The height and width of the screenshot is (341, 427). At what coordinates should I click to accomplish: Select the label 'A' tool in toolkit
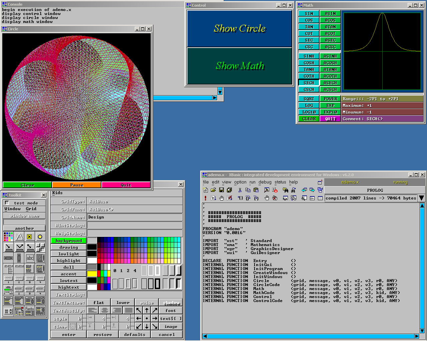click(19, 237)
